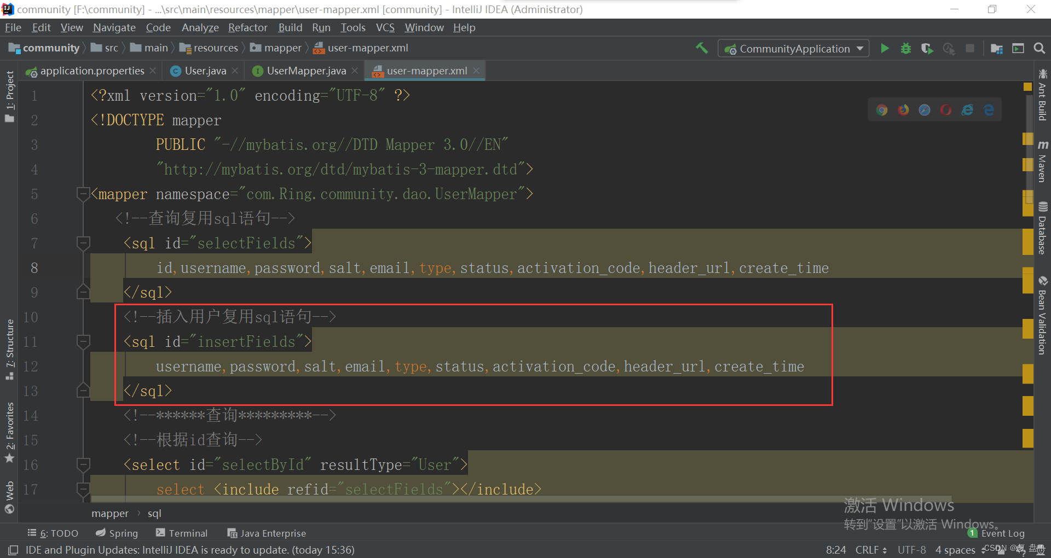Viewport: 1051px width, 558px height.
Task: Click the resources folder breadcrumb
Action: 209,48
